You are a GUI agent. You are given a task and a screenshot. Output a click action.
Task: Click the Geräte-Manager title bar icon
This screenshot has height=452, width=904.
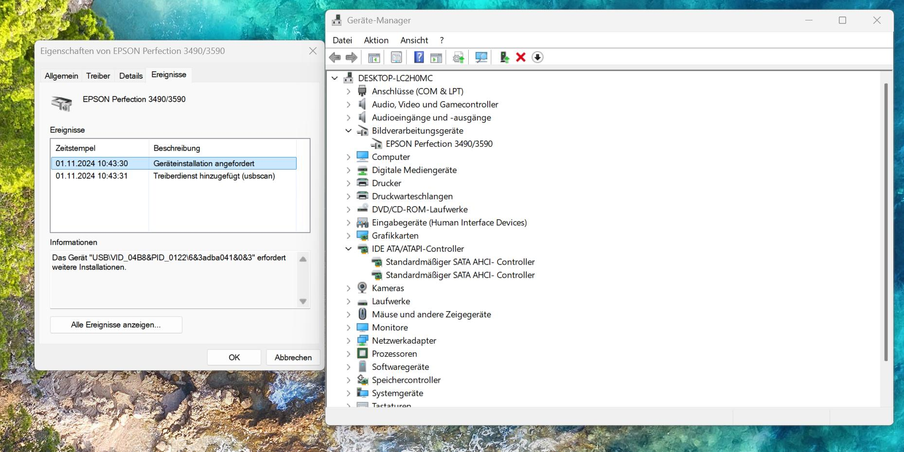tap(337, 20)
